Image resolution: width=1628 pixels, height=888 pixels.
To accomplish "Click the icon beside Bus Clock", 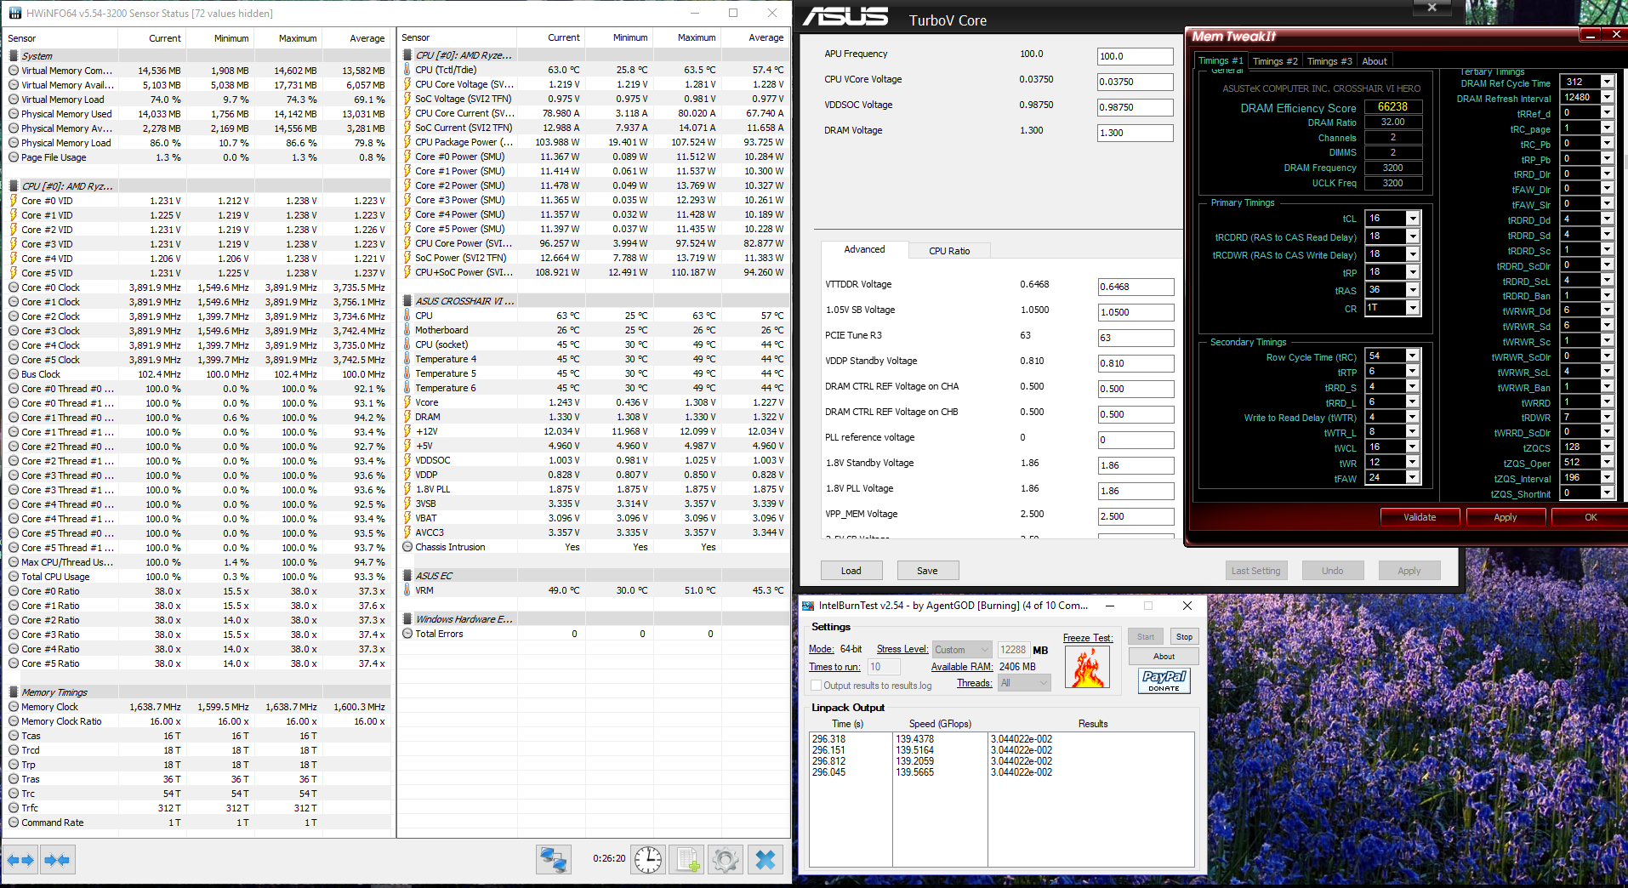I will (x=14, y=374).
